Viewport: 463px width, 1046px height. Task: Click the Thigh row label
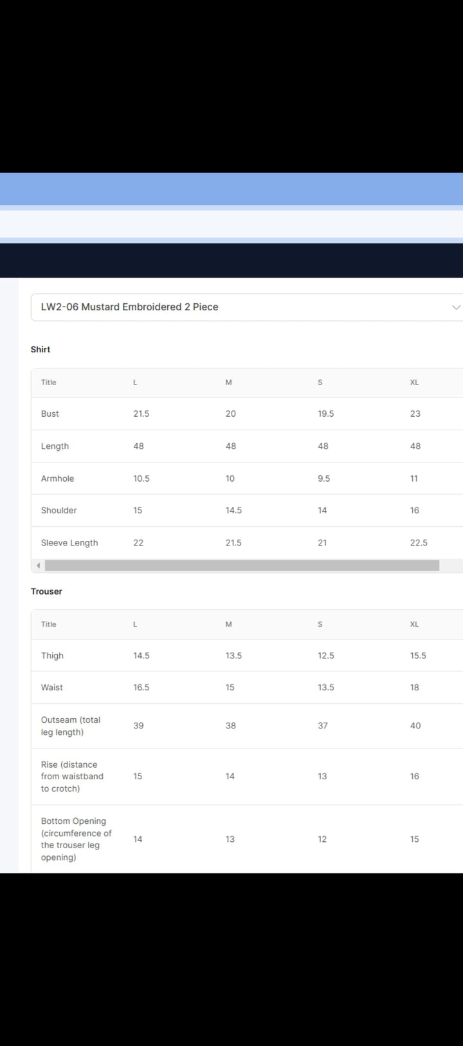point(52,656)
